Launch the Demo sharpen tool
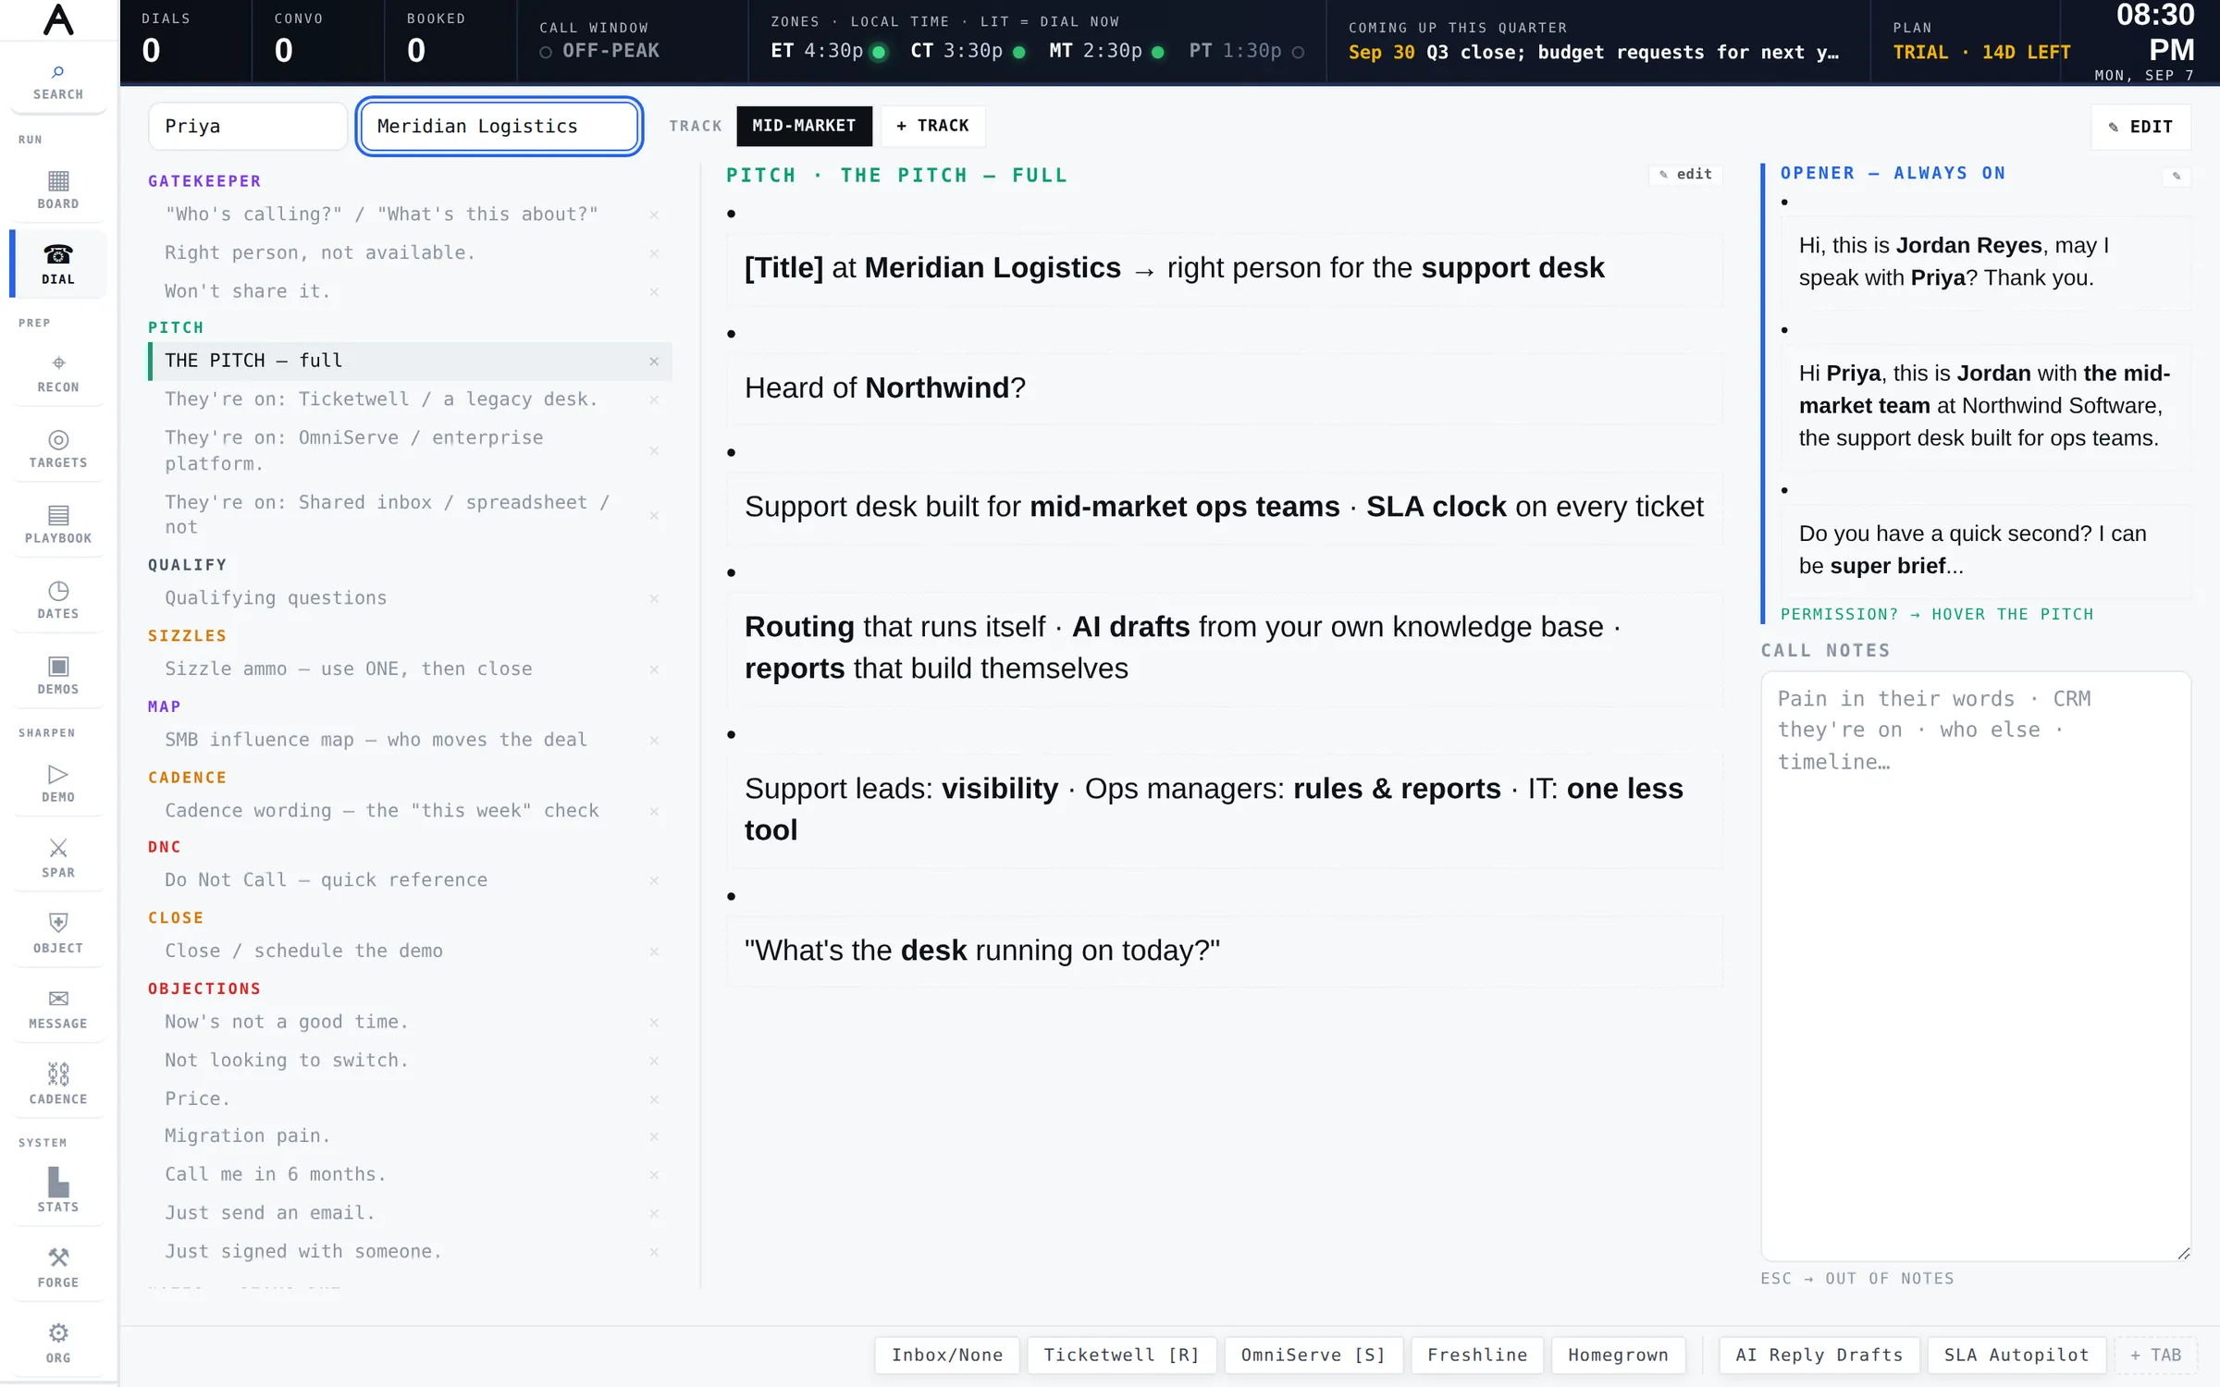 (58, 783)
